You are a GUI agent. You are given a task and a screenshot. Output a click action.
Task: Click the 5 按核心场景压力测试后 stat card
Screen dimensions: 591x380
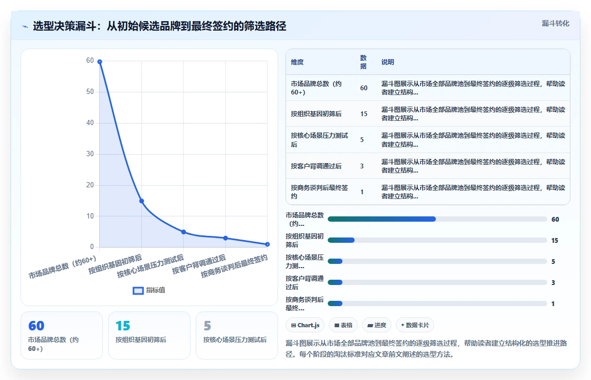pos(237,336)
